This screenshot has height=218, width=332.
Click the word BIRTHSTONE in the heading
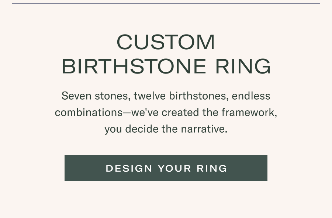[x=134, y=66]
